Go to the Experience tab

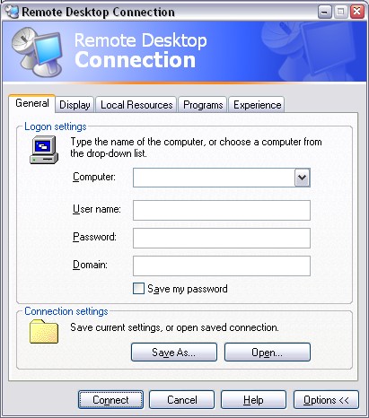click(x=257, y=105)
